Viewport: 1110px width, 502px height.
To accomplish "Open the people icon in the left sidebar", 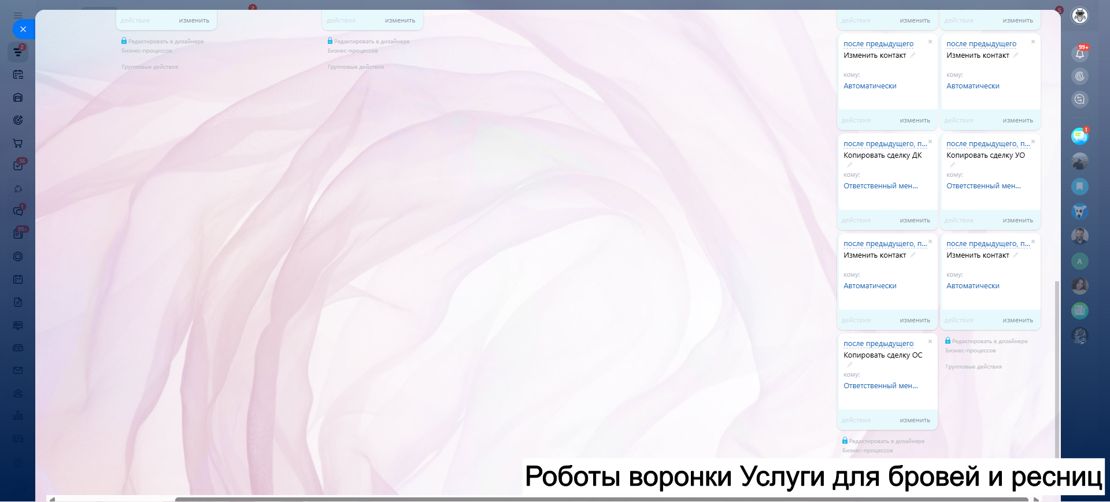I will click(x=18, y=393).
